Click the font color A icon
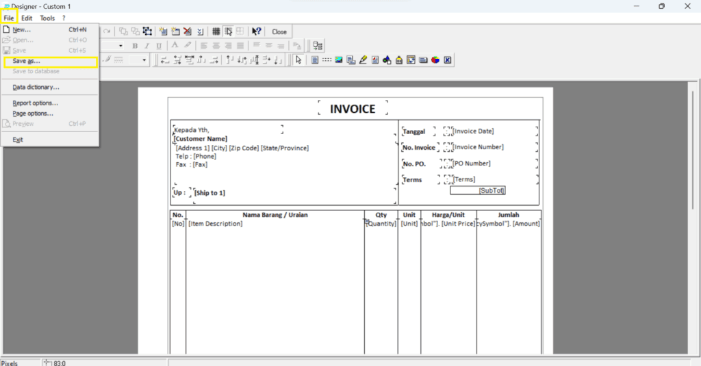This screenshot has width=701, height=366. 175,46
